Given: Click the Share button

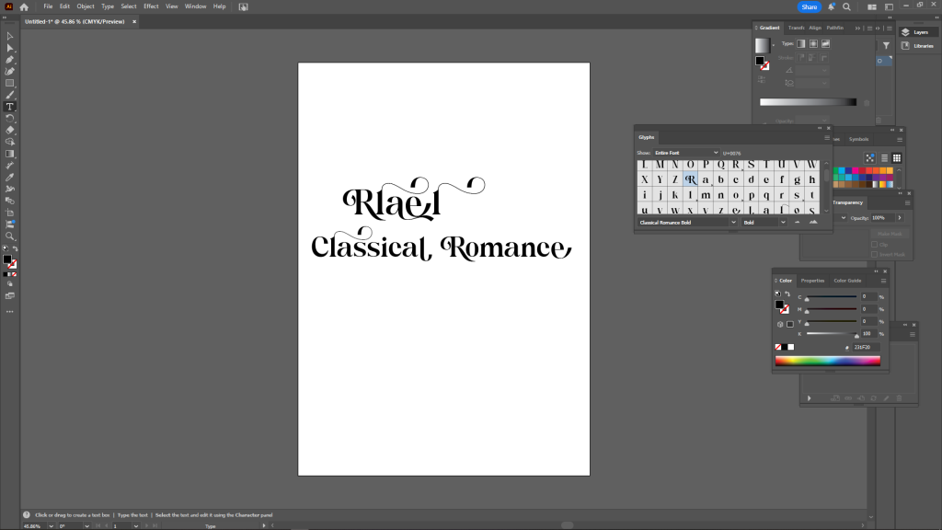Looking at the screenshot, I should 809,6.
